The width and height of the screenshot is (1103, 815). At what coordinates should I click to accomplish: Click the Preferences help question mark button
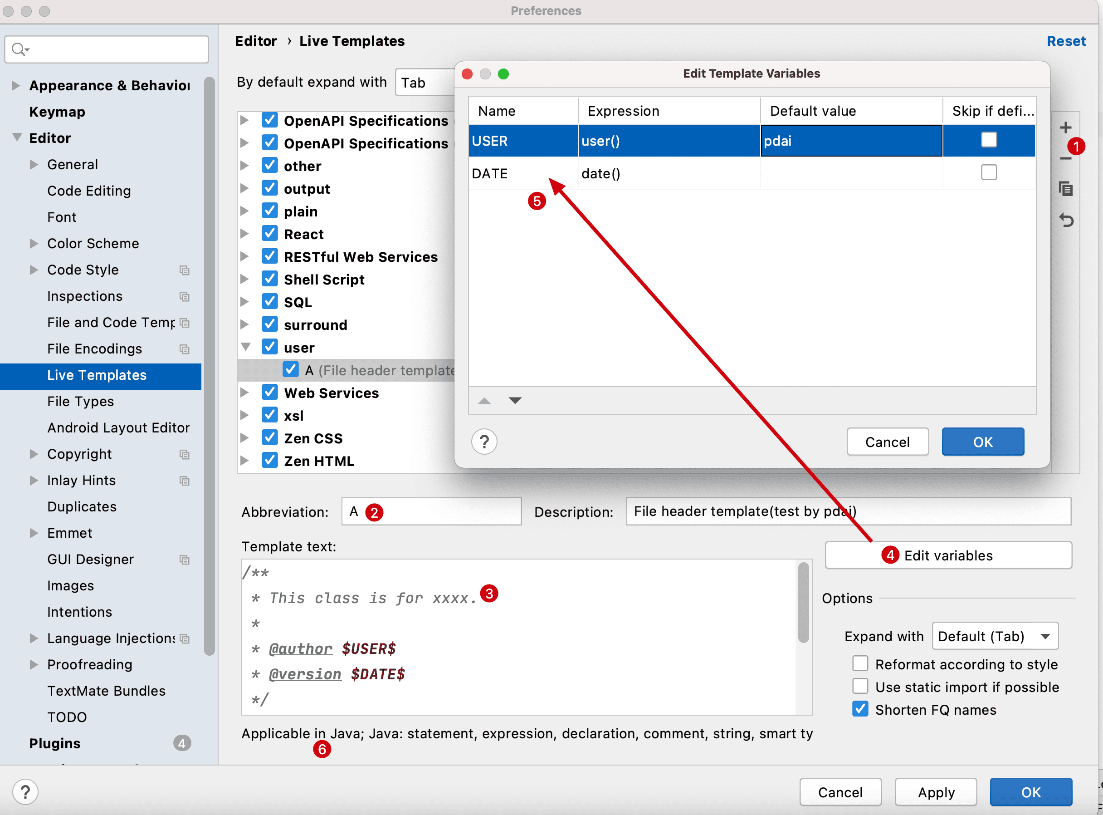coord(25,792)
